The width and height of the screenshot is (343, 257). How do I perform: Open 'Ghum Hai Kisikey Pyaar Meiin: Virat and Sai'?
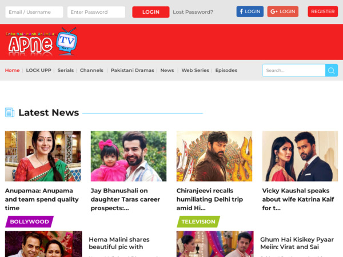[x=297, y=243]
